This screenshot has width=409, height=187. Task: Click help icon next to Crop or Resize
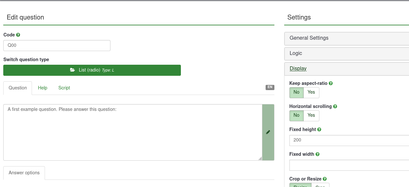[x=325, y=179]
